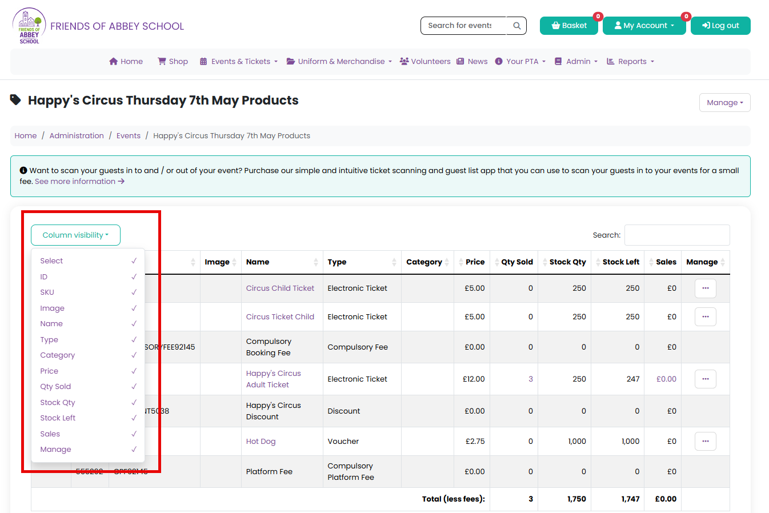The width and height of the screenshot is (769, 513).
Task: Expand the Your PTA menu
Action: (x=520, y=62)
